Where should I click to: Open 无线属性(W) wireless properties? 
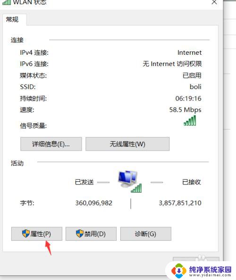pos(127,144)
